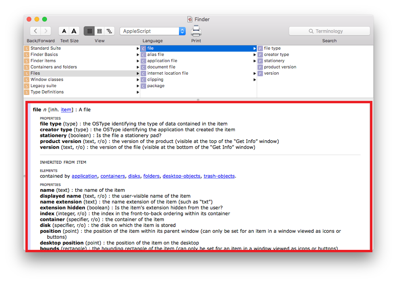Go back with the Back arrow button
The height and width of the screenshot is (284, 397).
(35, 31)
